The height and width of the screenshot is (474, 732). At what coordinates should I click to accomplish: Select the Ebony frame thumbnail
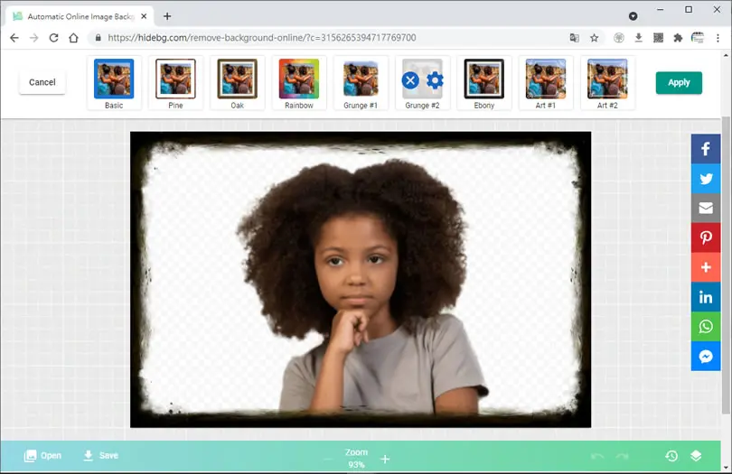(x=484, y=83)
